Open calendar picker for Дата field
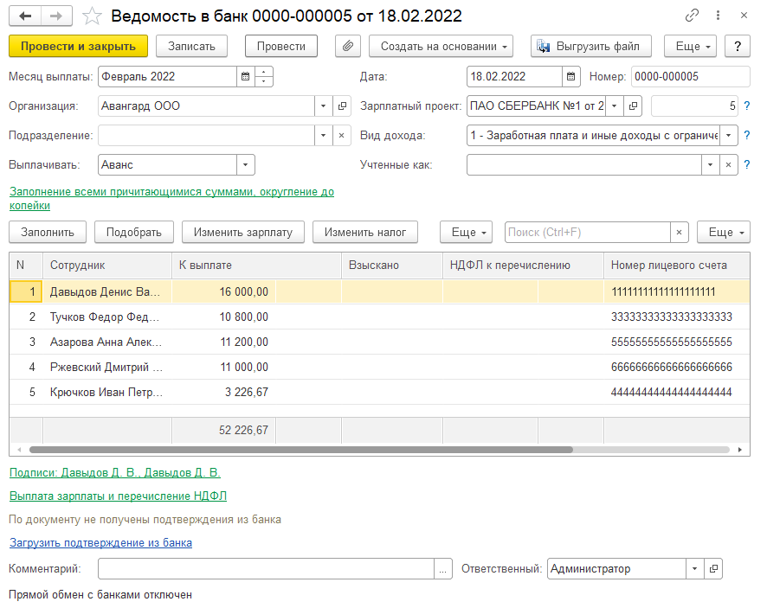Image resolution: width=767 pixels, height=608 pixels. tap(571, 76)
